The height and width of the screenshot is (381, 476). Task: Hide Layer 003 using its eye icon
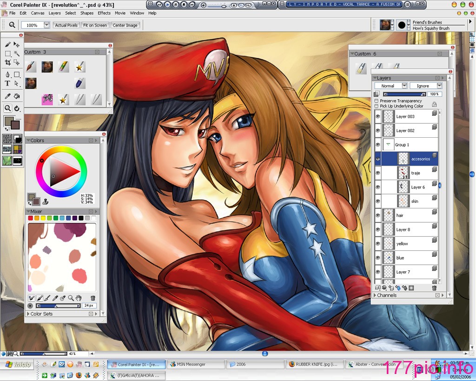pos(378,116)
